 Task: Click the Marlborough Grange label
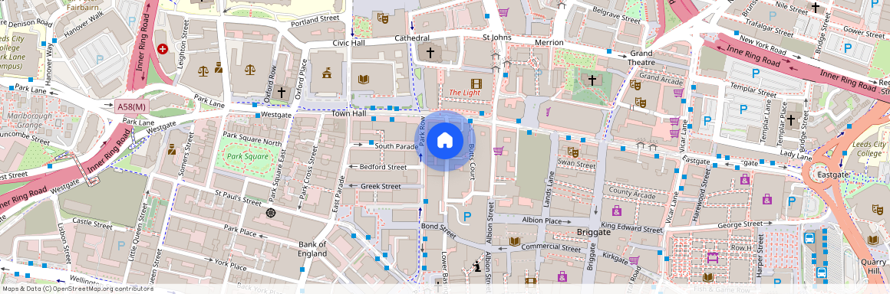tap(30, 120)
